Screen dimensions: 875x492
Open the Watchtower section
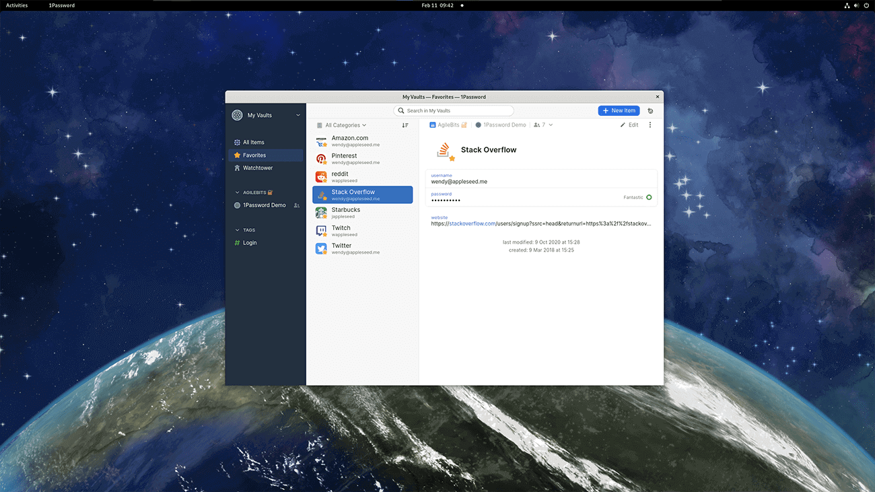click(x=258, y=168)
